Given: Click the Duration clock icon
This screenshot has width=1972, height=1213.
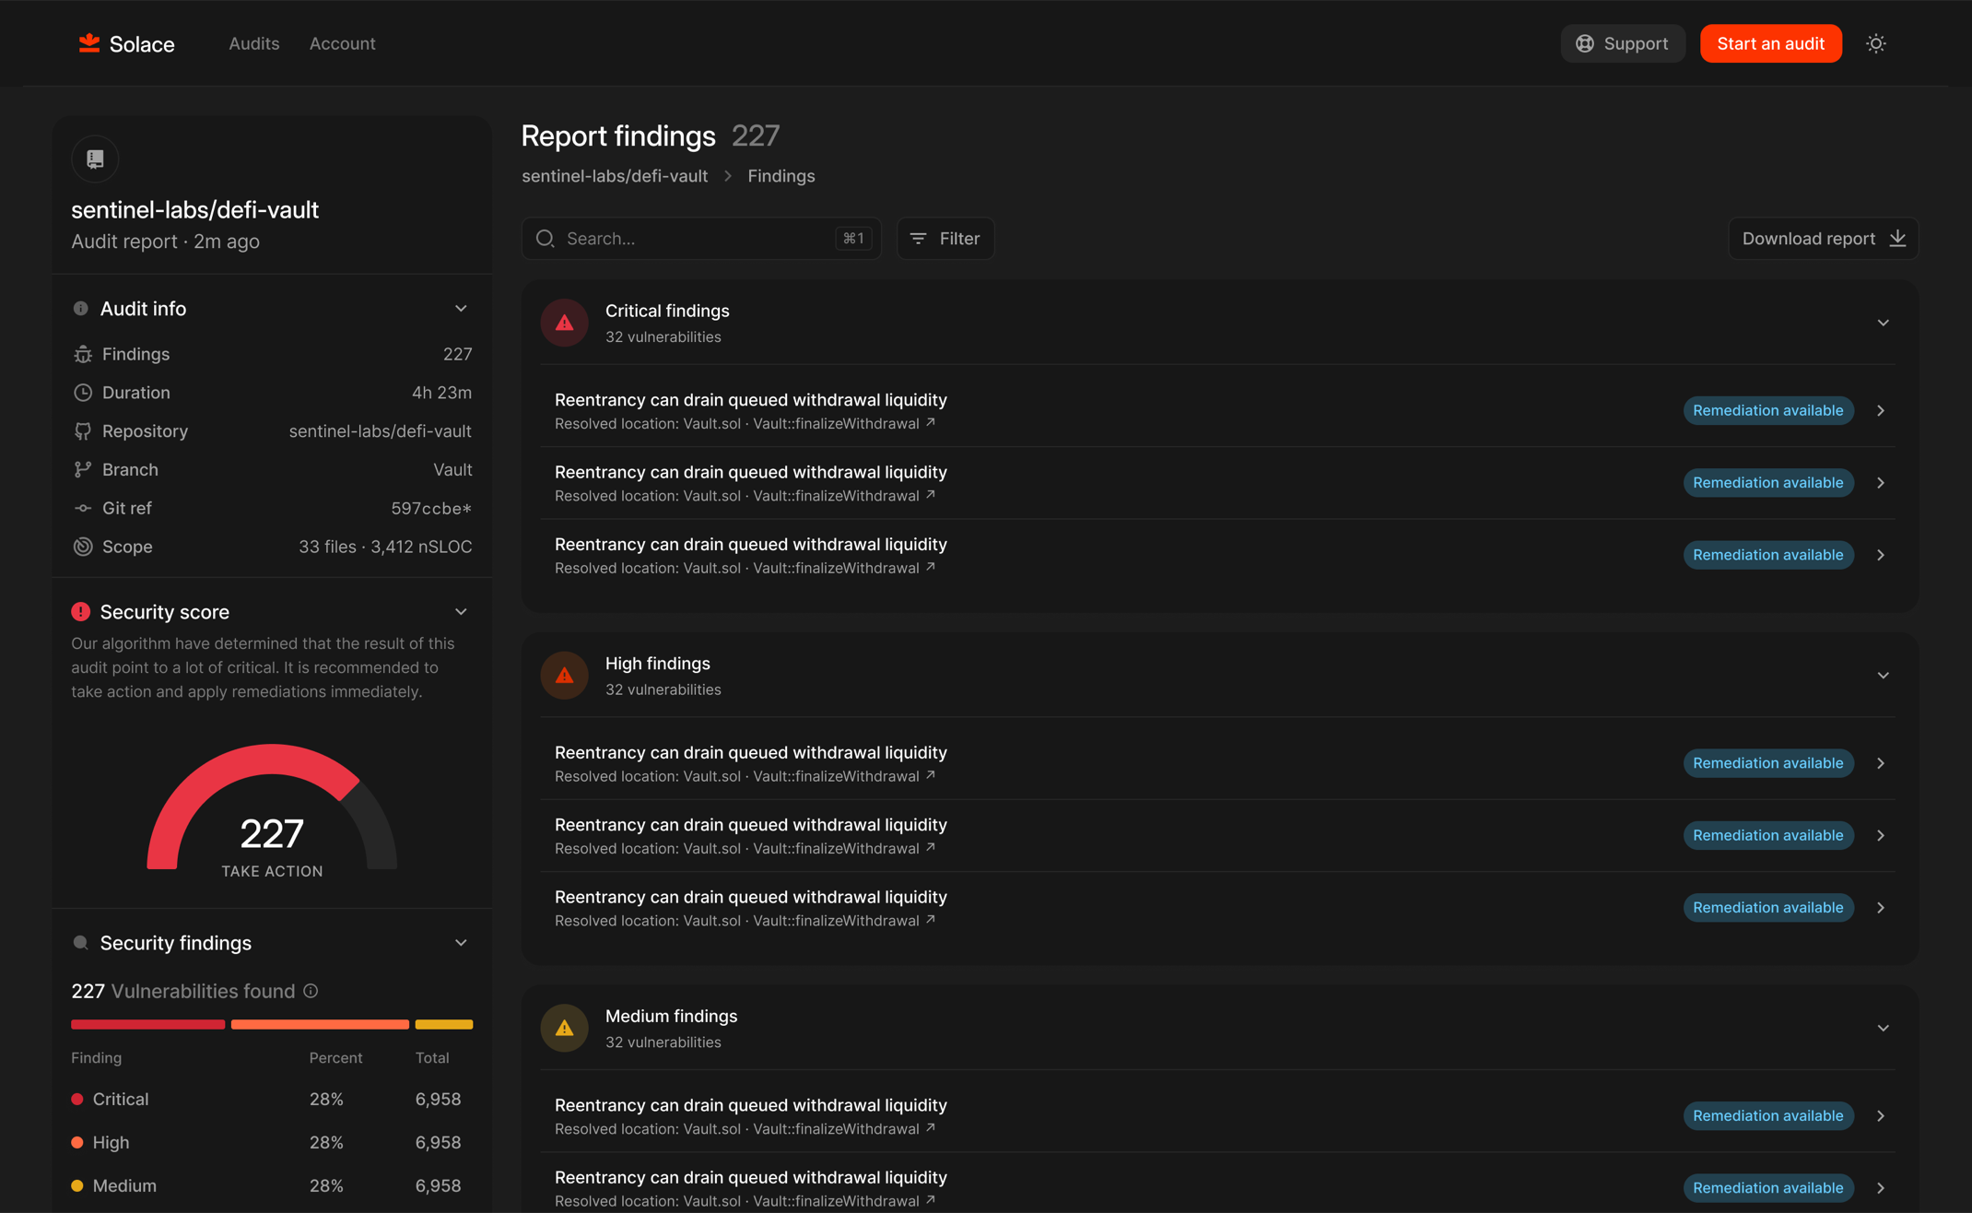Looking at the screenshot, I should coord(83,393).
